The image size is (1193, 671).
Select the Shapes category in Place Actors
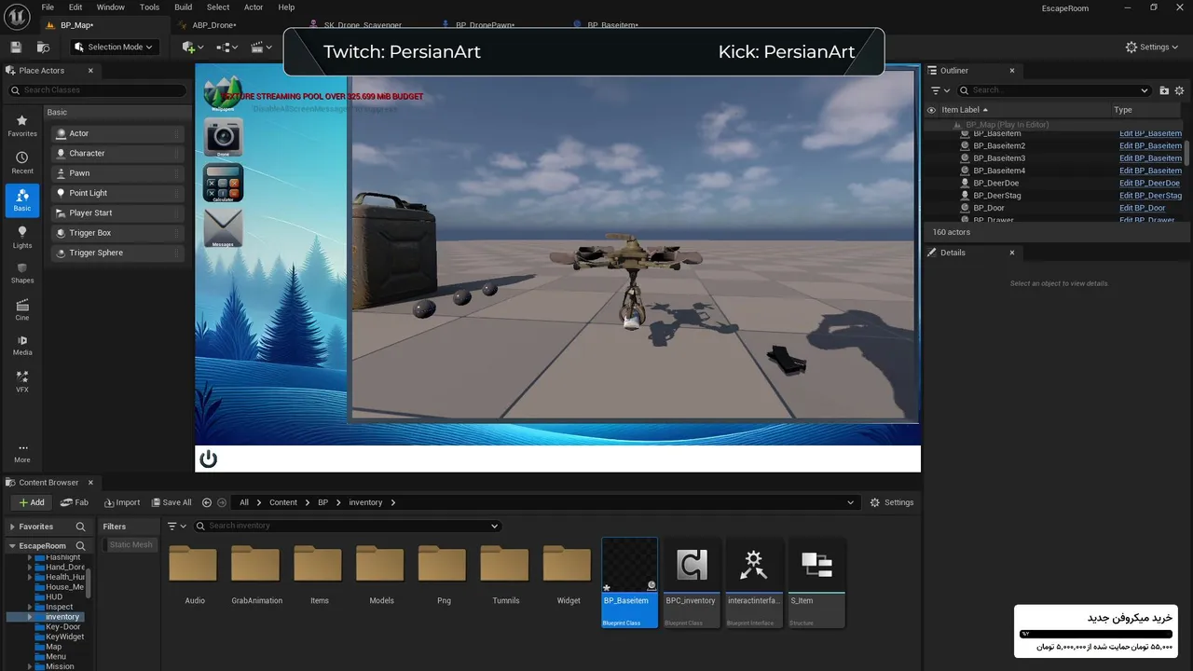pyautogui.click(x=22, y=273)
